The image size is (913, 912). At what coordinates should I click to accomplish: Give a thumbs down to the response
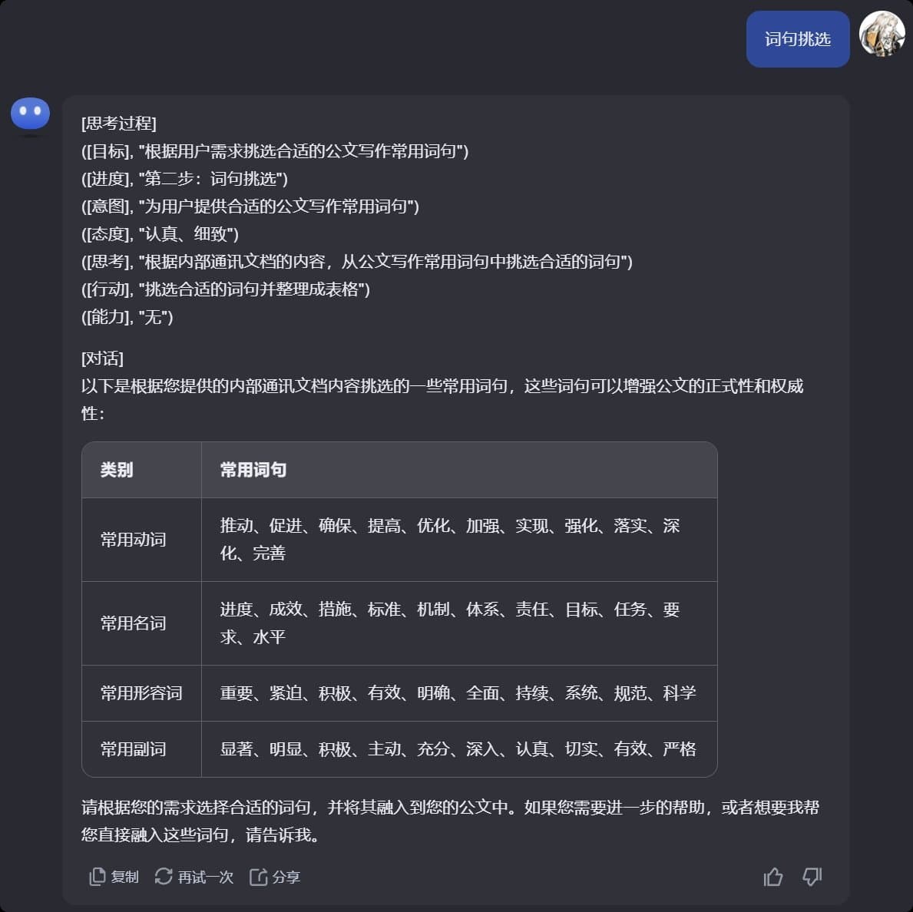[x=812, y=876]
